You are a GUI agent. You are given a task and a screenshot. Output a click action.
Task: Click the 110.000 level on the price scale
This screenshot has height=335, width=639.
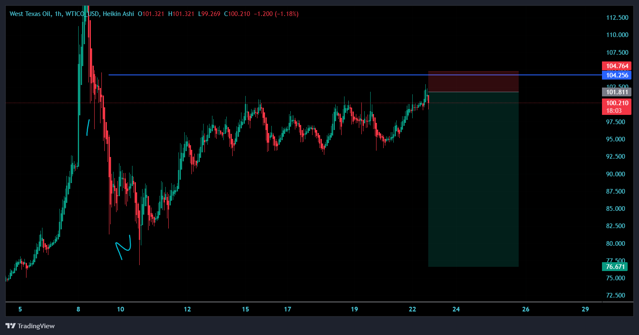[617, 35]
